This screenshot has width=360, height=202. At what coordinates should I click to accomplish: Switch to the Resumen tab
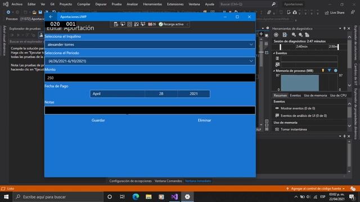click(280, 95)
